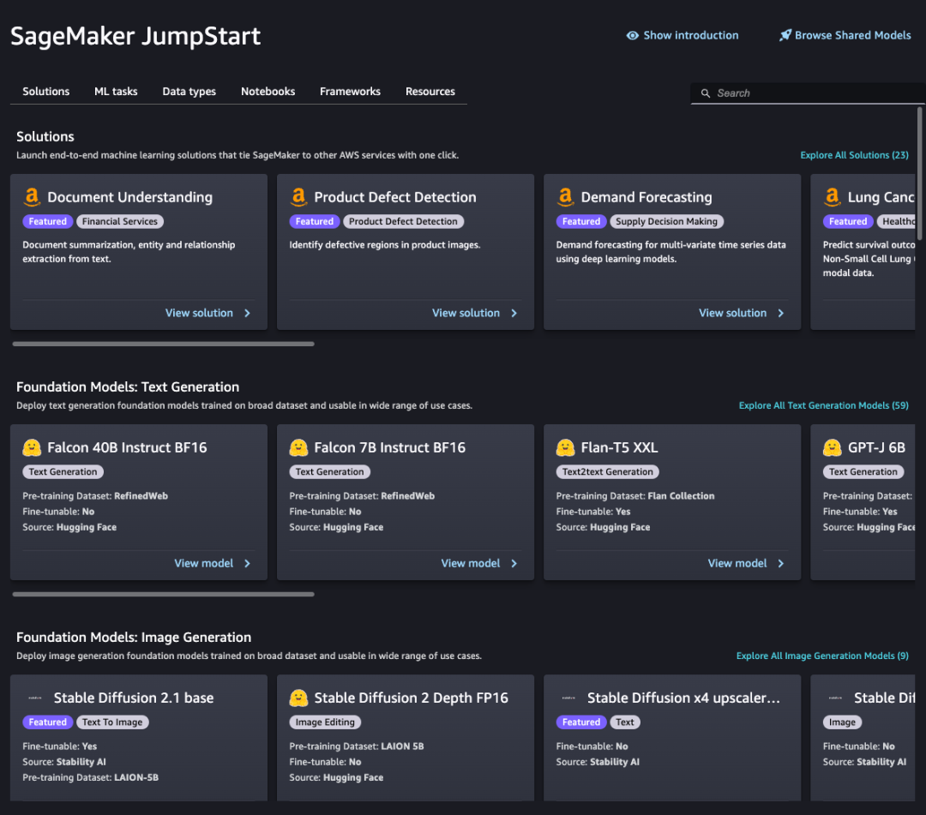Screen dimensions: 926x815
Task: Click the Stable Diffusion 2.1 base title
Action: (134, 698)
